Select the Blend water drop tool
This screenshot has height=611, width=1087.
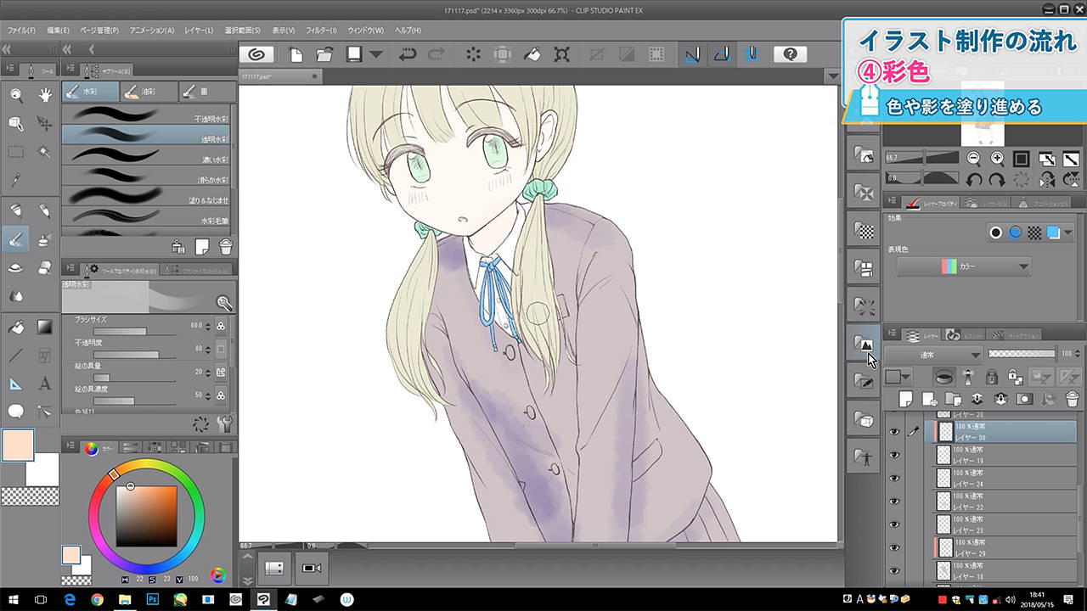pos(16,296)
